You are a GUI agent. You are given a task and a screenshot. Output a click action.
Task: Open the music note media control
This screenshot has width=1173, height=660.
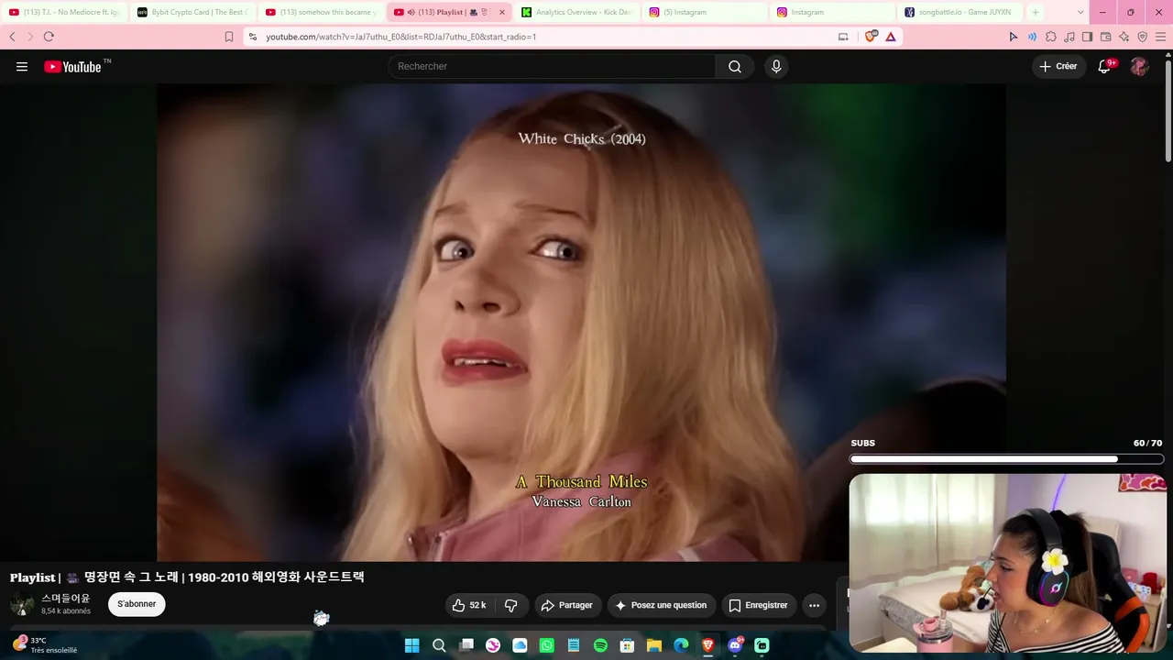(1069, 37)
